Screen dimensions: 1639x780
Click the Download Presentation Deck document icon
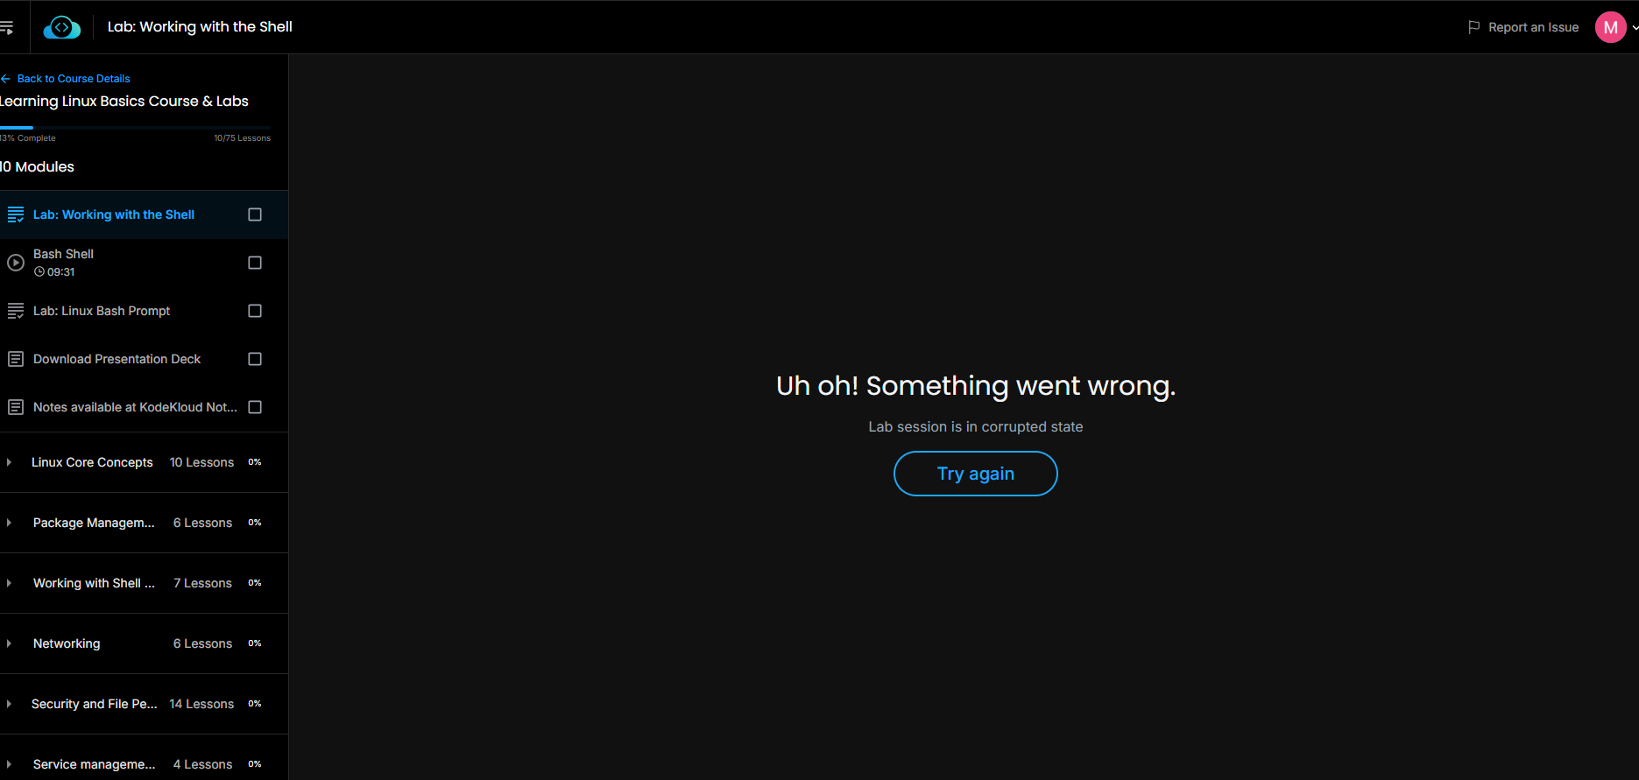[x=16, y=359]
